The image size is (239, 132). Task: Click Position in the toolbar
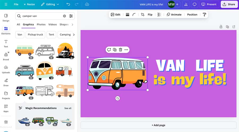pyautogui.click(x=192, y=15)
